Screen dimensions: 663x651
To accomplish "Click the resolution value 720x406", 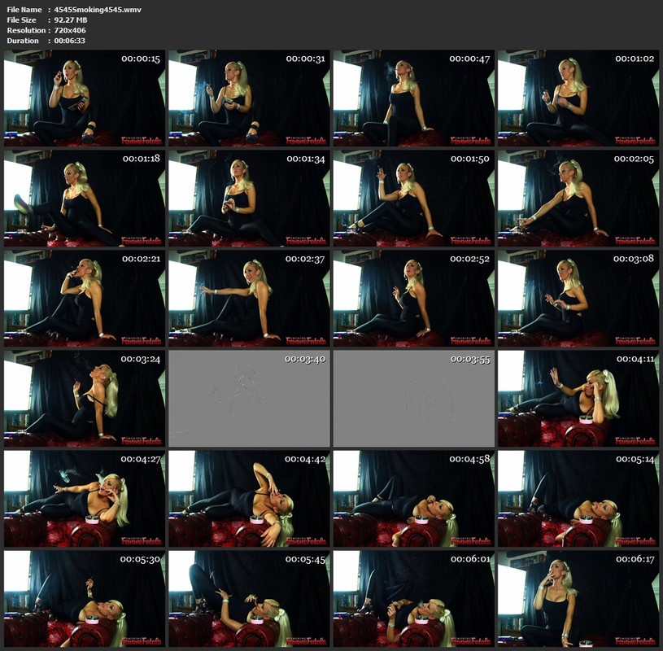I will [x=70, y=30].
